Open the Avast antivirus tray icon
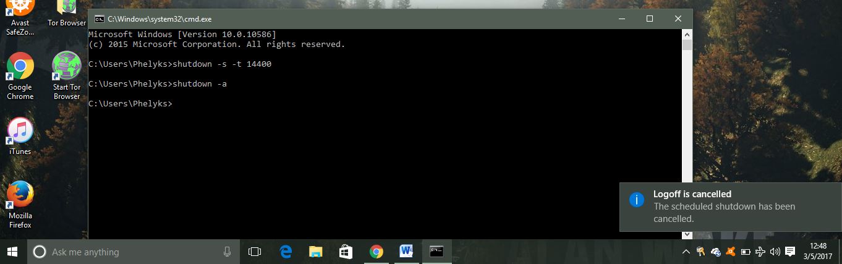This screenshot has width=842, height=264. click(731, 252)
